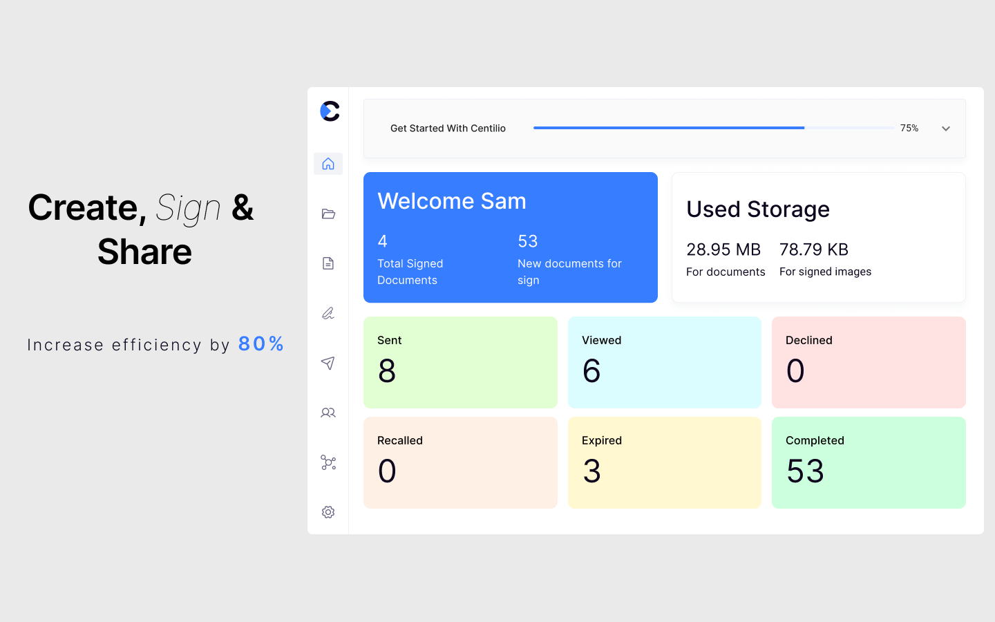Open the Home dashboard icon
Image resolution: width=995 pixels, height=622 pixels.
(328, 164)
